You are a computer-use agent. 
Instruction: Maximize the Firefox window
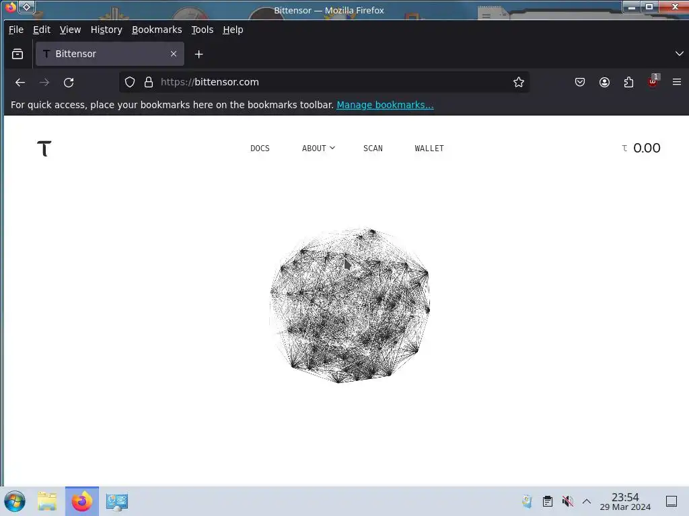click(649, 7)
